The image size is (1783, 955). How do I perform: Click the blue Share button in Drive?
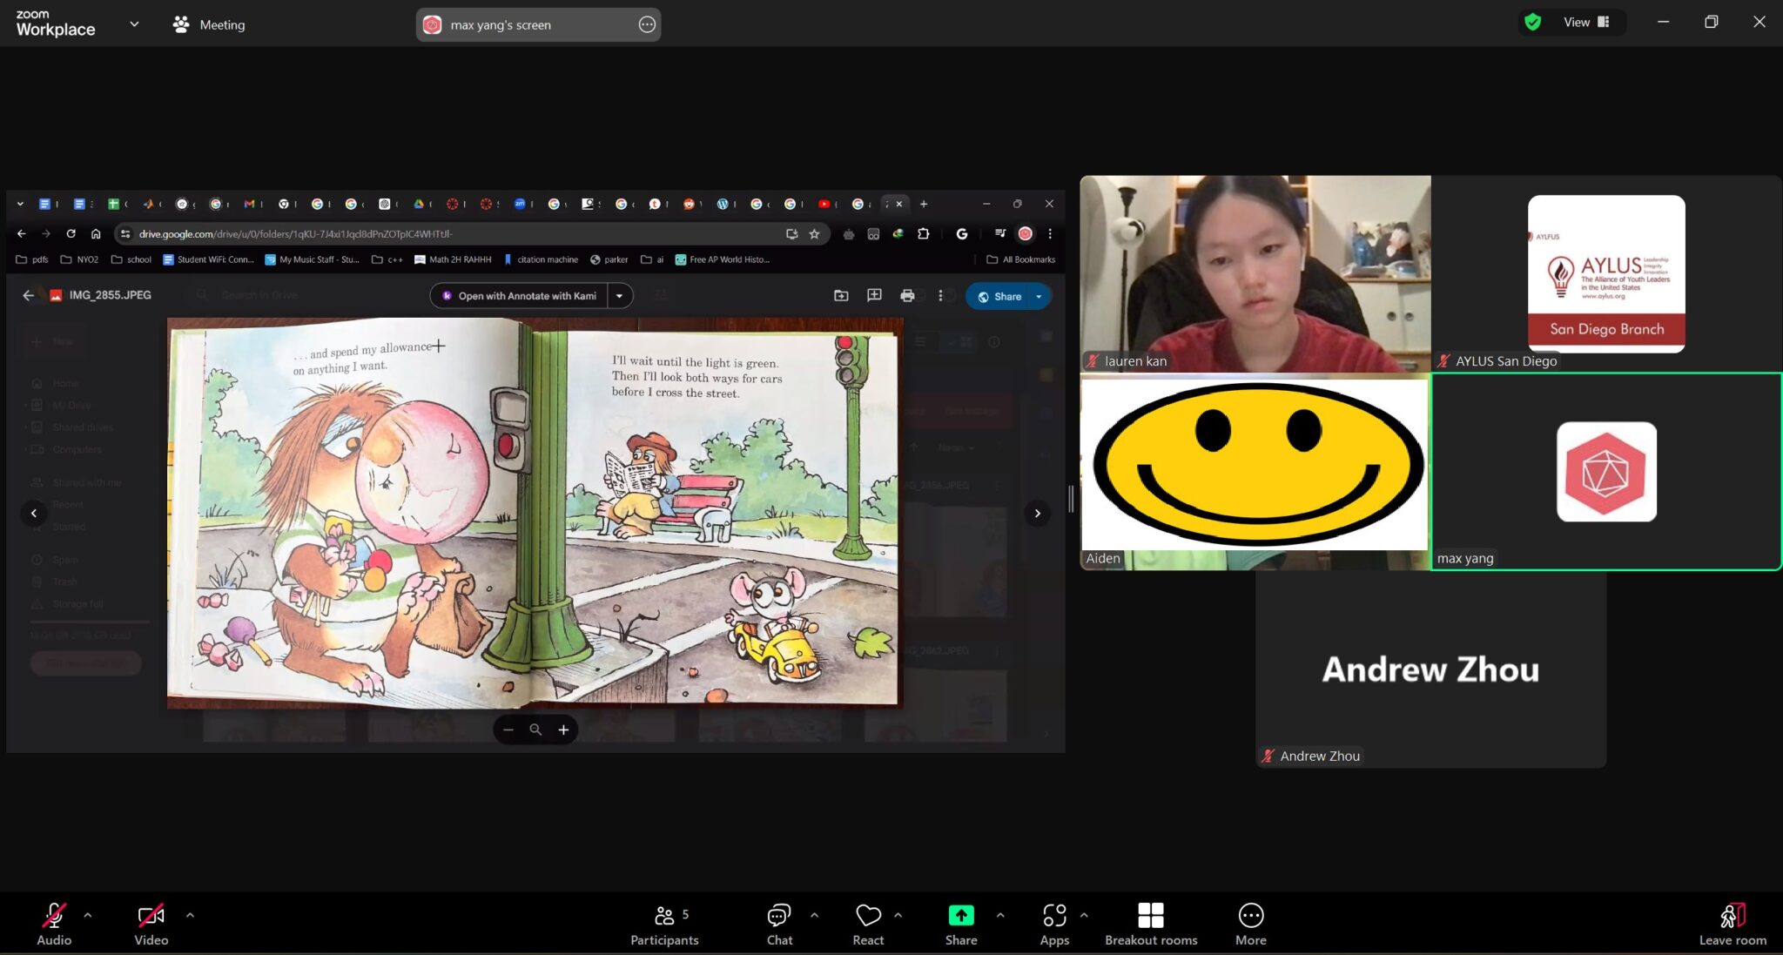coord(999,296)
